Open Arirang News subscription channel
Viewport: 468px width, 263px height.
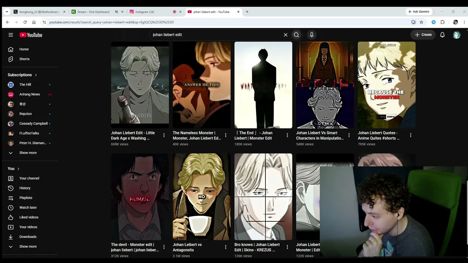click(x=30, y=94)
